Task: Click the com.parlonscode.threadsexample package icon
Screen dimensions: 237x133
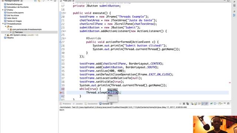Action: click(11, 30)
